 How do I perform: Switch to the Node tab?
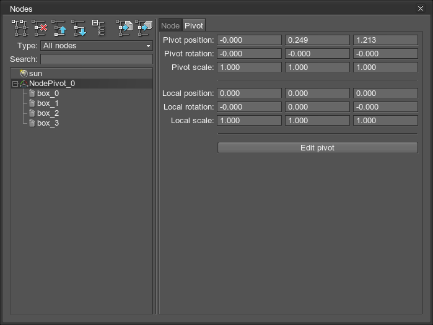[x=170, y=25]
